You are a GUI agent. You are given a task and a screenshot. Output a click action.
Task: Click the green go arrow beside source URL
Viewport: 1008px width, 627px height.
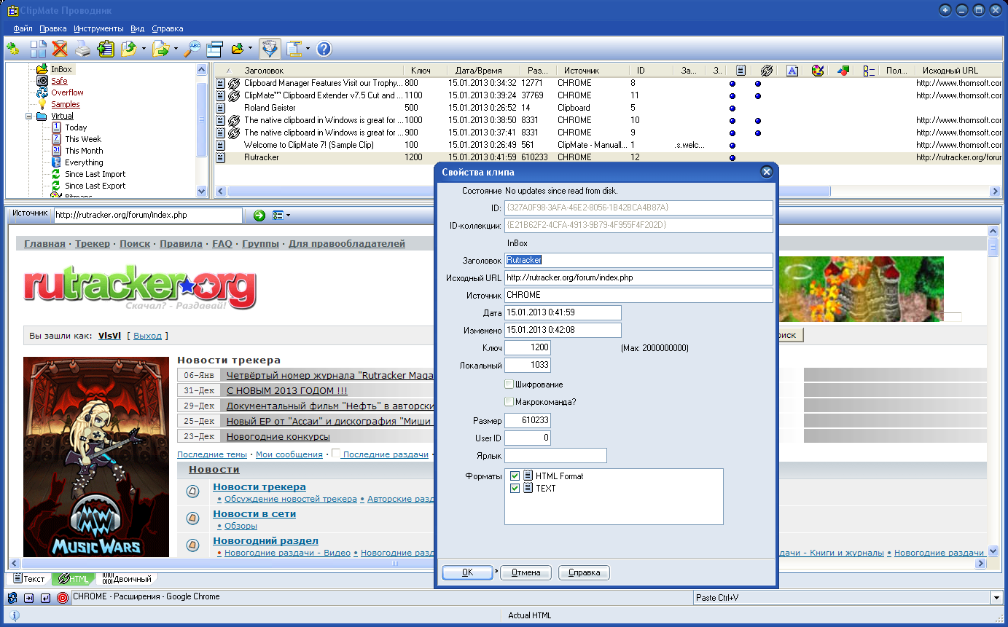(x=259, y=216)
